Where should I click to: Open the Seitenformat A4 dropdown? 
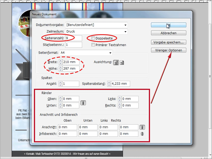(x=86, y=53)
